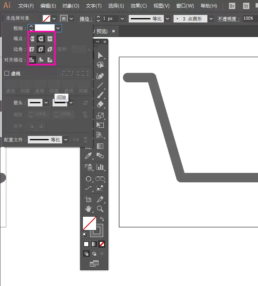Choose Draw Behind mode
The image size is (258, 286).
click(94, 254)
